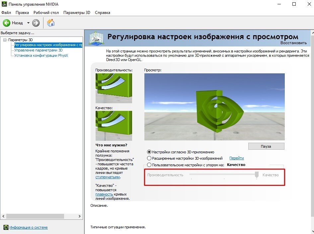The width and height of the screenshot is (314, 234).
Task: Close the NVIDIA control panel window
Action: pos(309,4)
